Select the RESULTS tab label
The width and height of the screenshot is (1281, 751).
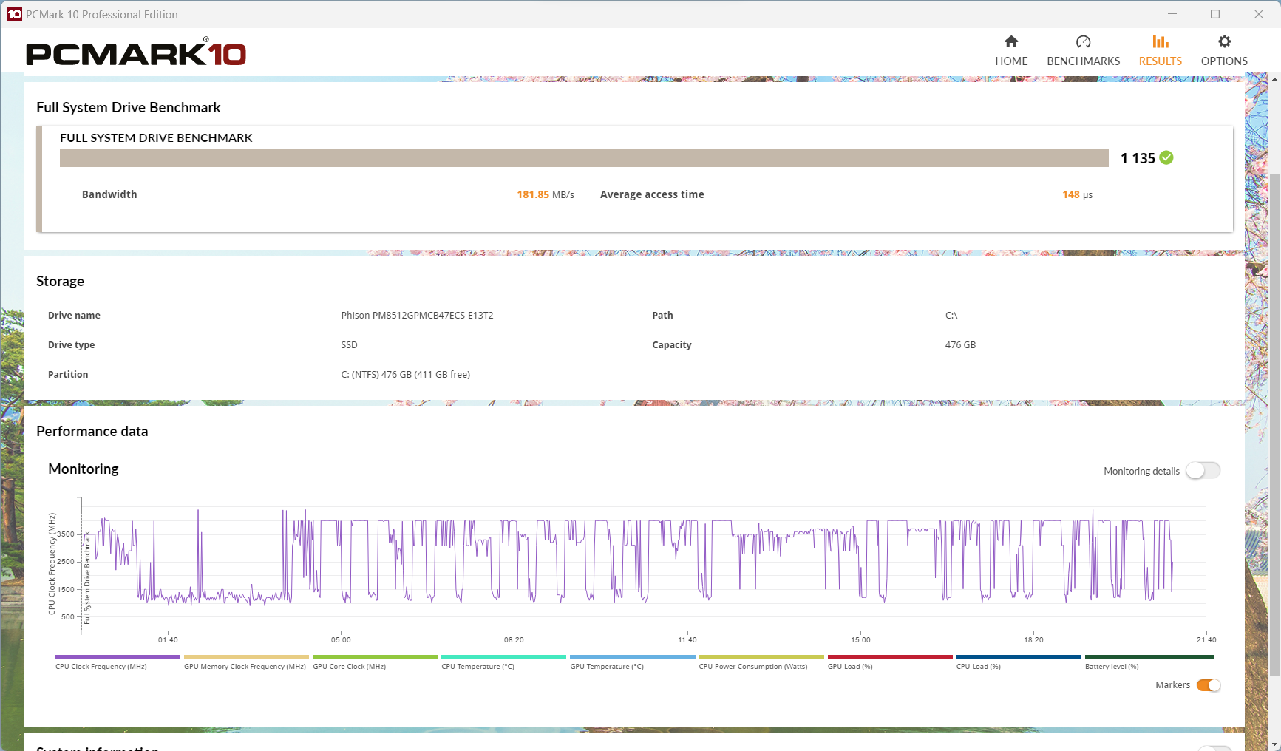pyautogui.click(x=1161, y=61)
